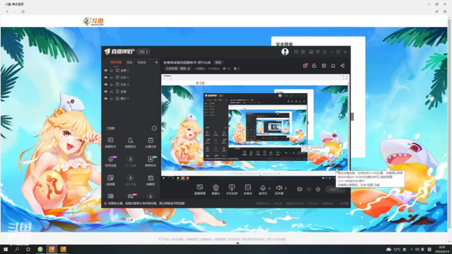The height and width of the screenshot is (254, 452).
Task: Select the 文本 1 layer row
Action: [131, 77]
